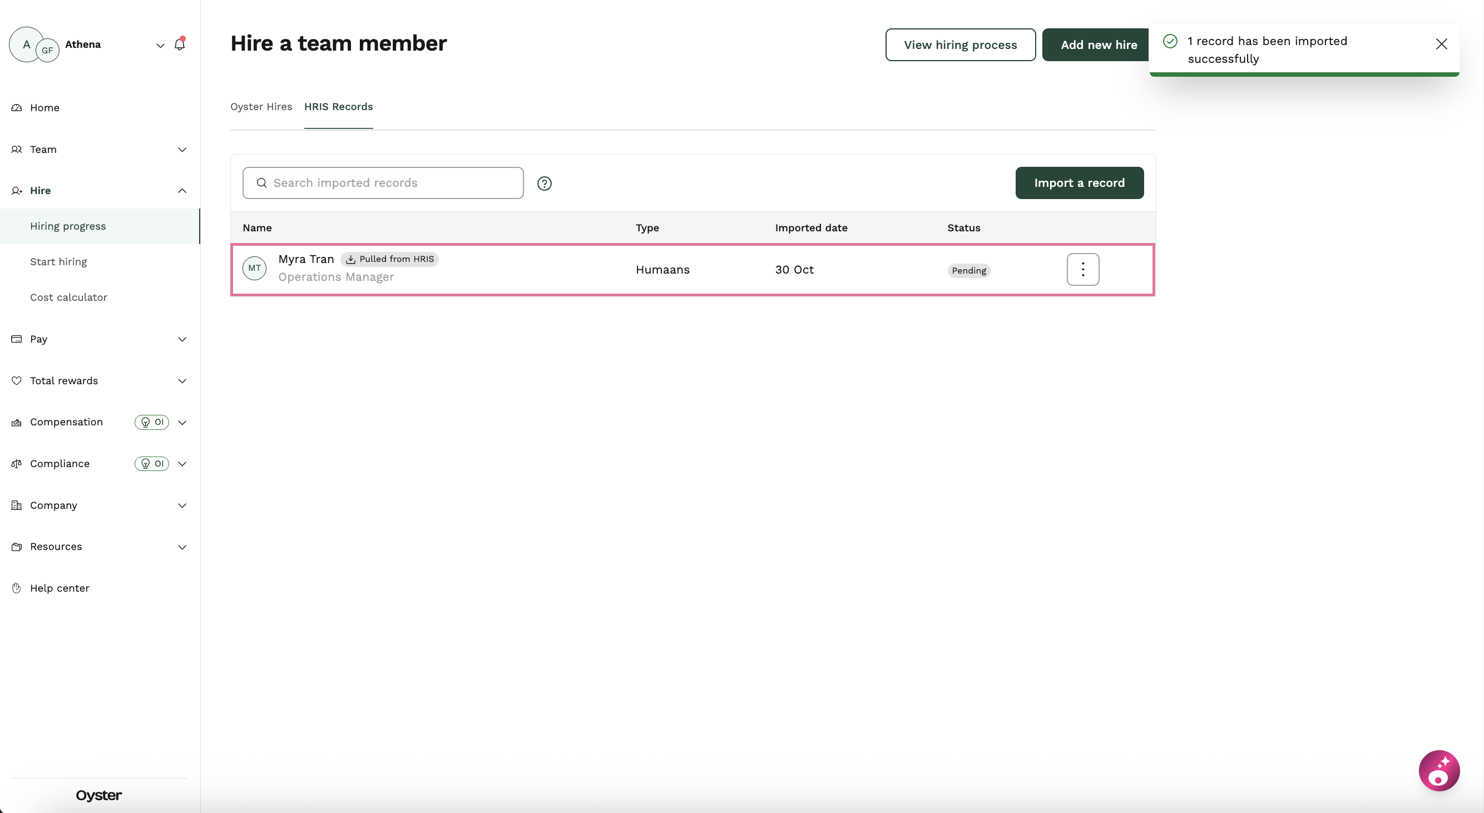Click the Pulled from HRIS badge
Image resolution: width=1484 pixels, height=813 pixels.
[389, 259]
